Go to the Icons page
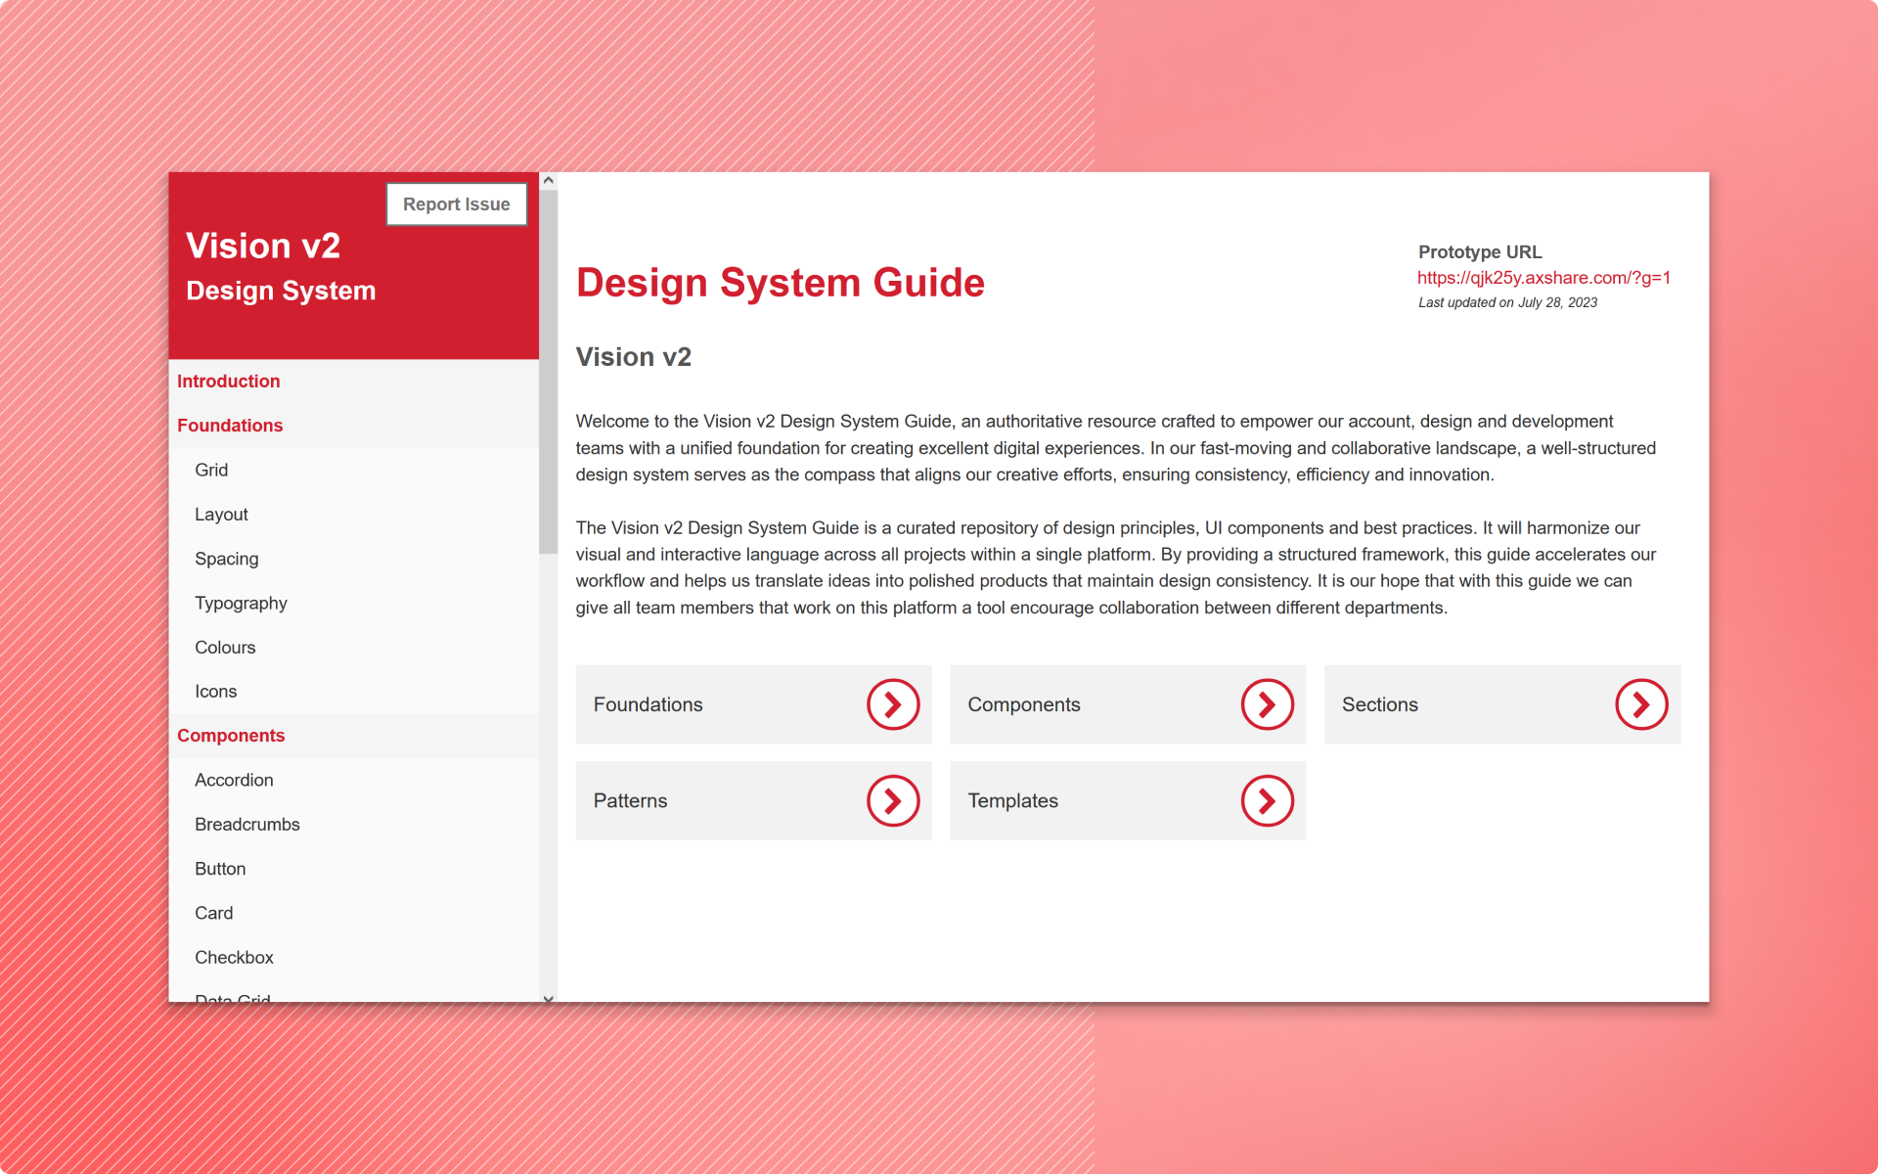1878x1174 pixels. click(x=215, y=692)
